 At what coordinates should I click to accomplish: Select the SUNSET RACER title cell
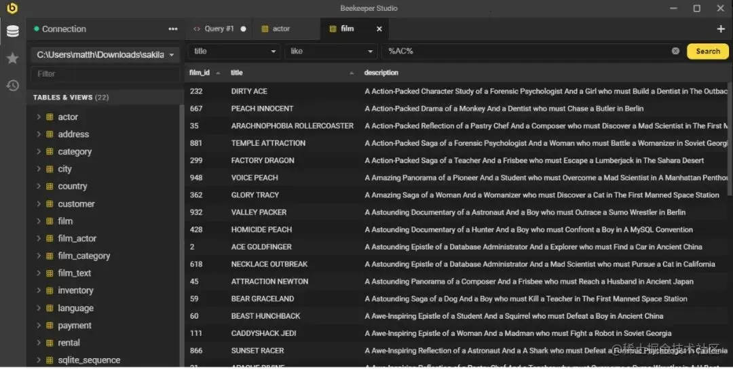[257, 351]
